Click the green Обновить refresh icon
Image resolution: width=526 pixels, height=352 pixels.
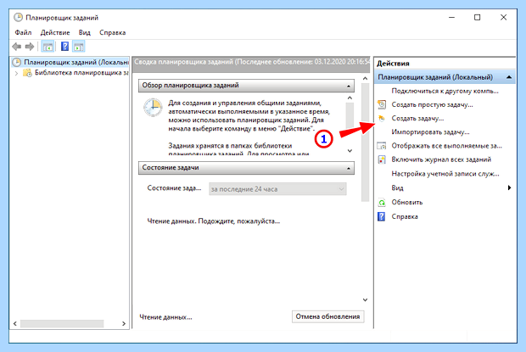tap(382, 203)
